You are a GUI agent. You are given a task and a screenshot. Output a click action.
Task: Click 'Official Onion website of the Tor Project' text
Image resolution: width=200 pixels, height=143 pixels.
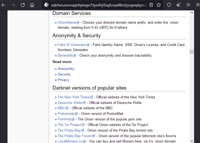(x=118, y=125)
